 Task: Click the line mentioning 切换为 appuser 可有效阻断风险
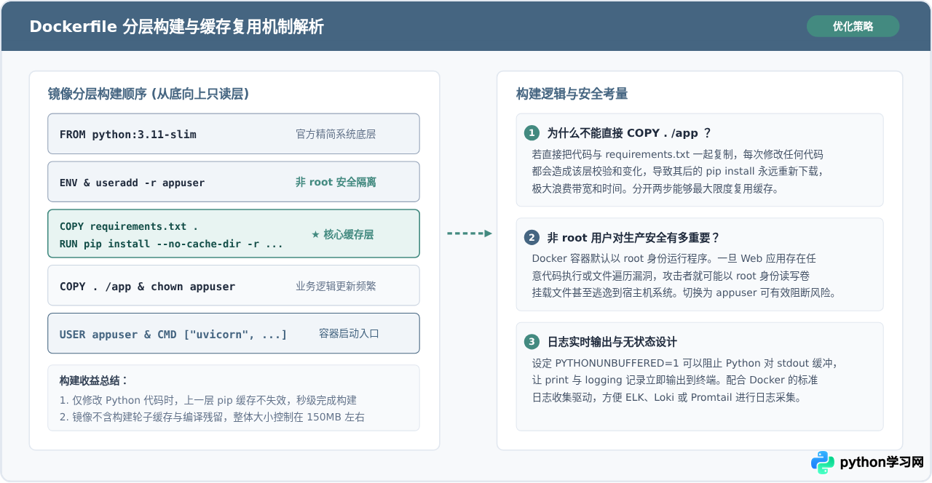684,293
